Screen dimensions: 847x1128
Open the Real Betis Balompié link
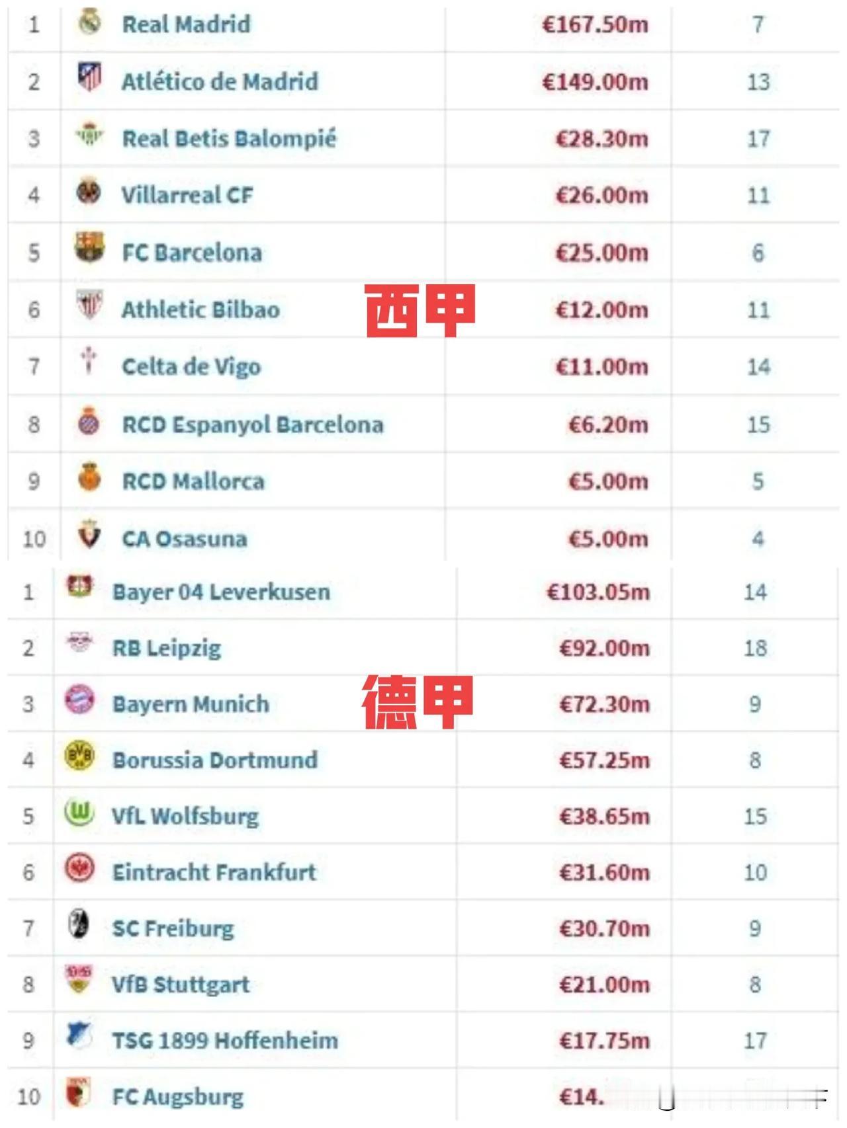coord(229,138)
